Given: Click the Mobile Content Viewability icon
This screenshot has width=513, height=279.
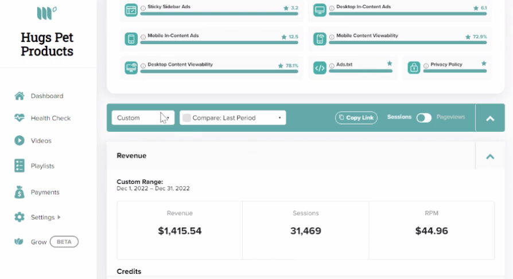Looking at the screenshot, I should coord(320,39).
